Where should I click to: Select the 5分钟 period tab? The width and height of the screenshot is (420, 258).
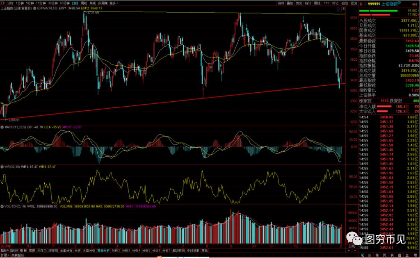click(x=30, y=3)
